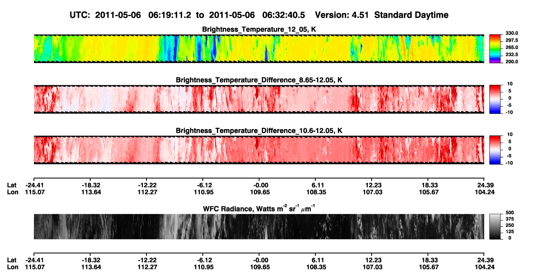Click the end time 06:32:40.5 in title
This screenshot has height=276, width=538.
point(284,15)
